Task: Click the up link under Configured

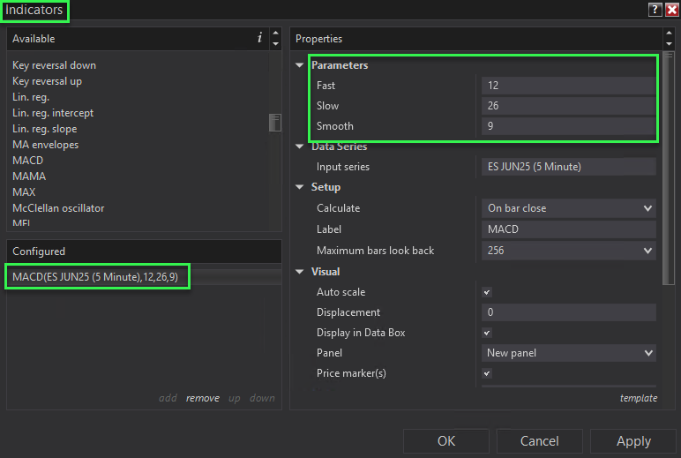Action: coord(235,398)
